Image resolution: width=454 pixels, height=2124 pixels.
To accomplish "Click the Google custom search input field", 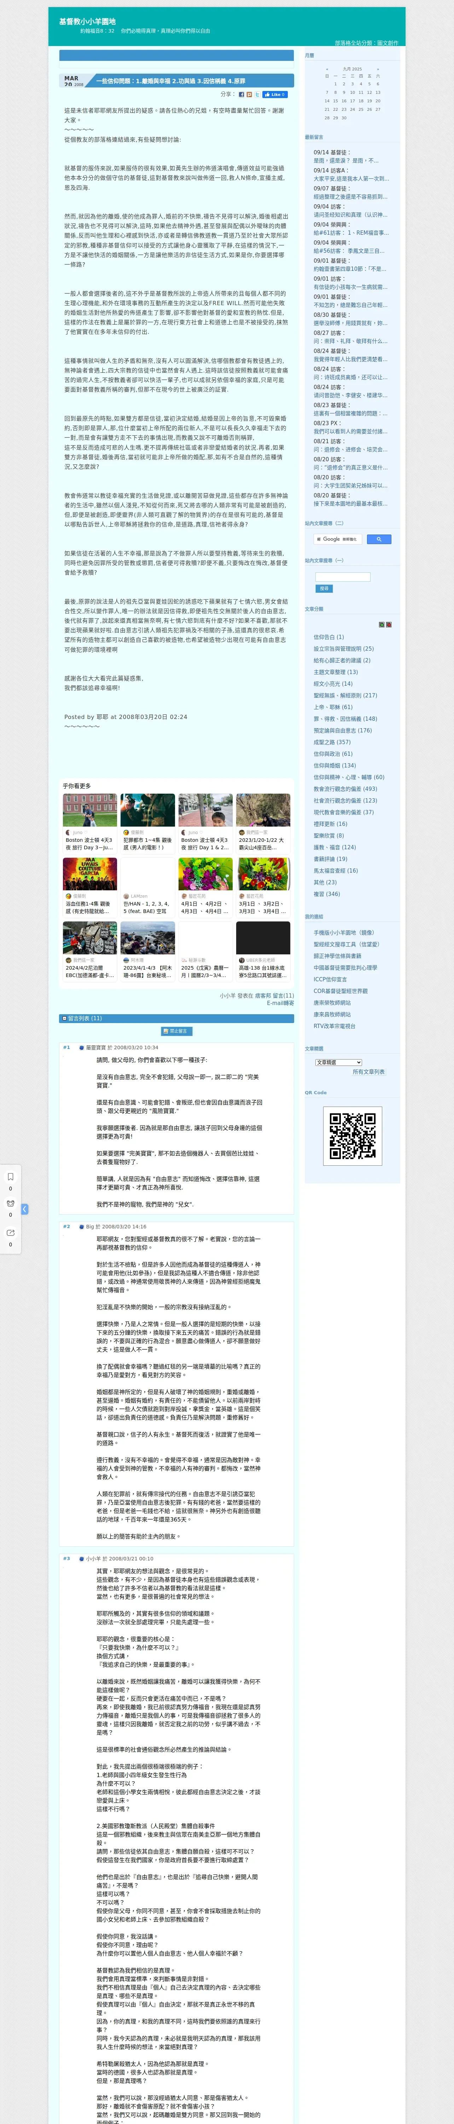I will (x=338, y=539).
